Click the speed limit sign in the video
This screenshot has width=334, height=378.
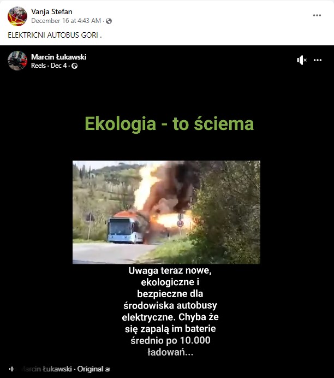point(180,223)
